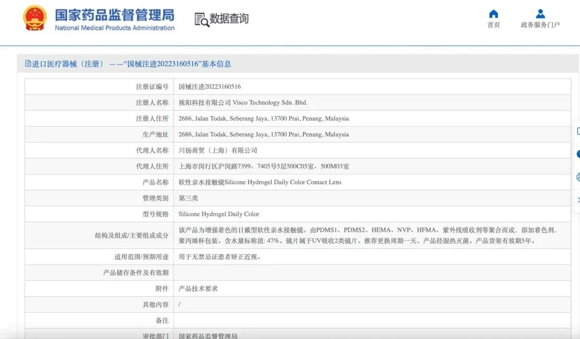Click the blue circular icon on right edge
This screenshot has height=339, width=580.
point(578,154)
